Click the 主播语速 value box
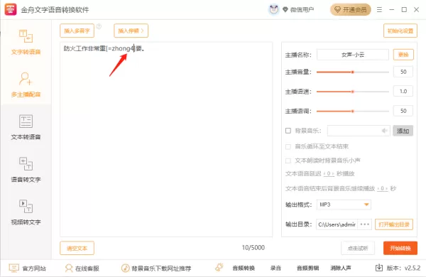This screenshot has width=426, height=277. 403,92
